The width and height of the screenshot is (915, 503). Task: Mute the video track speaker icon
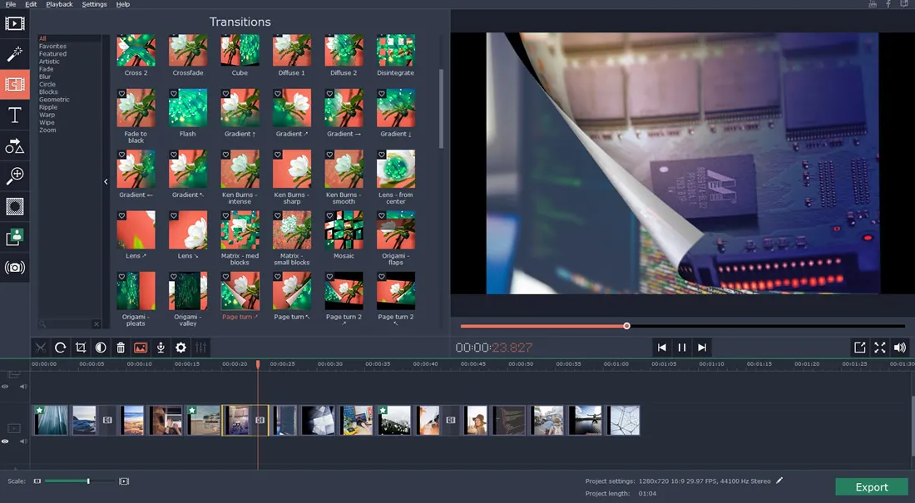tap(23, 441)
